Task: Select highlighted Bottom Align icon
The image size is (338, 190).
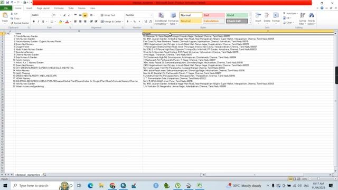Action: click(85, 15)
